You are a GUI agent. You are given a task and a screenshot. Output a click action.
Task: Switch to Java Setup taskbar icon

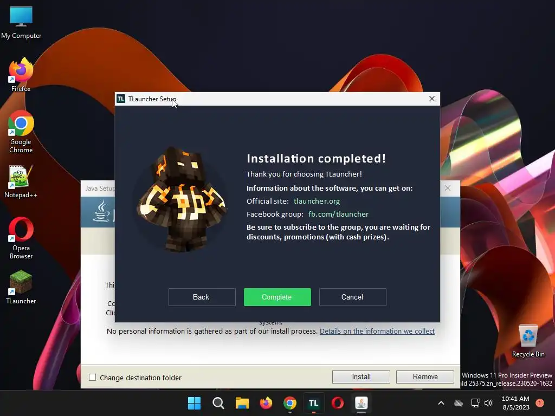click(x=362, y=403)
